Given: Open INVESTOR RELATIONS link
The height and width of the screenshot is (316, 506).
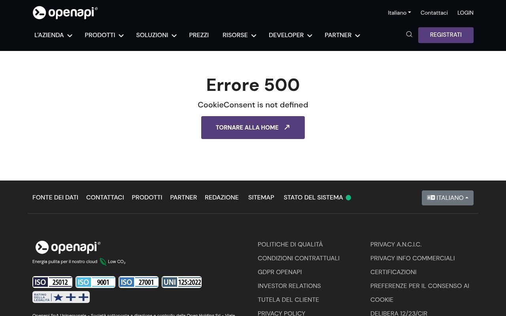Looking at the screenshot, I should pos(289,286).
